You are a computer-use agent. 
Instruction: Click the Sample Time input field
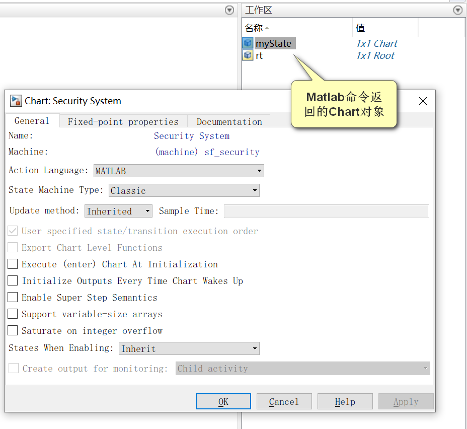coord(327,211)
